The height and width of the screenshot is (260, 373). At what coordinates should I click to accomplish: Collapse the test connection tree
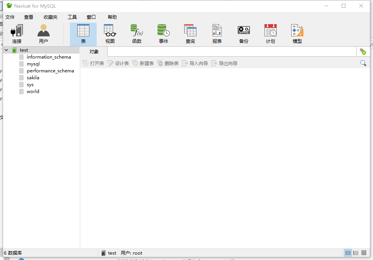point(6,50)
